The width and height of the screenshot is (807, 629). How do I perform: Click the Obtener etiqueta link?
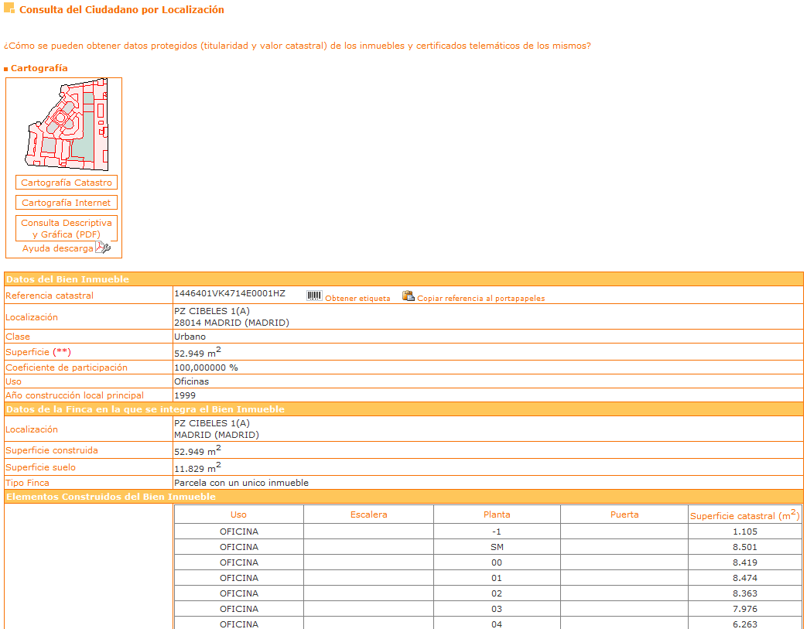[x=357, y=299]
